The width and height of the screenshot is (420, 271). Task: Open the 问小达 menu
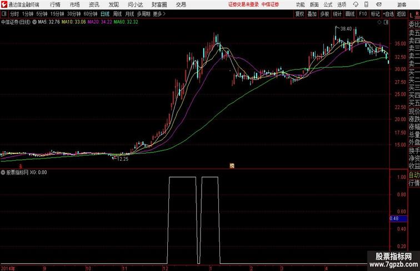[135, 4]
